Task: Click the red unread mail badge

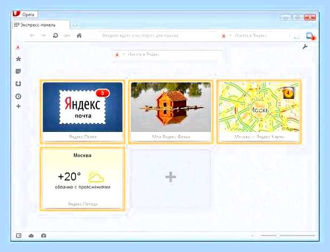Action: 103,93
